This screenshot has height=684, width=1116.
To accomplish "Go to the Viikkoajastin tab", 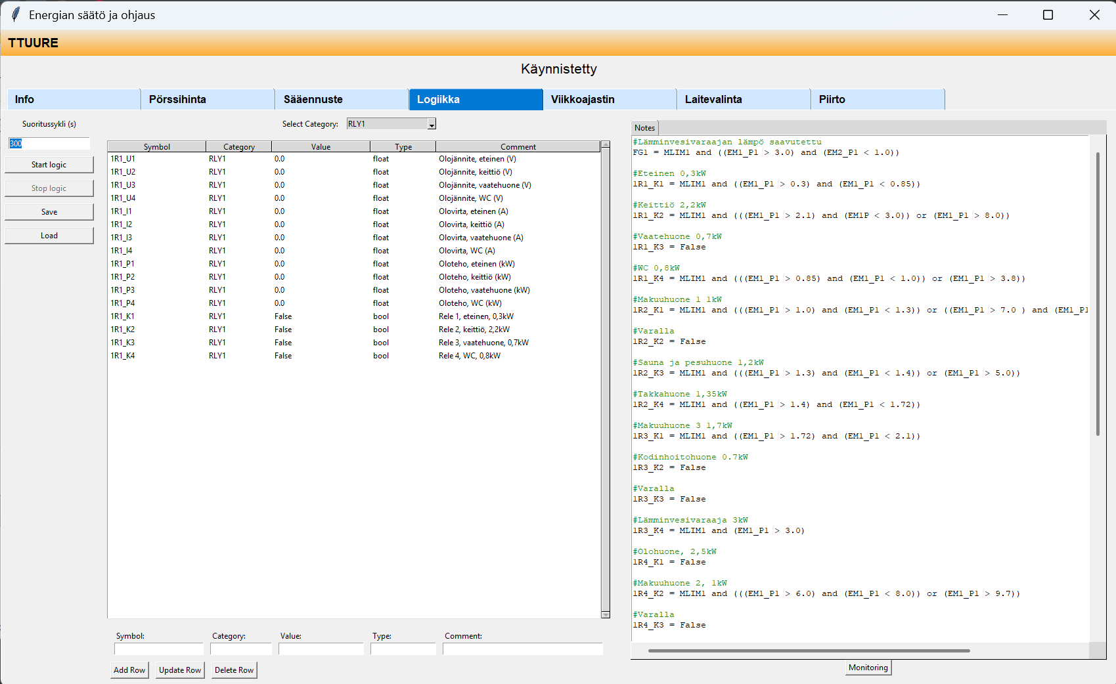I will (x=610, y=99).
